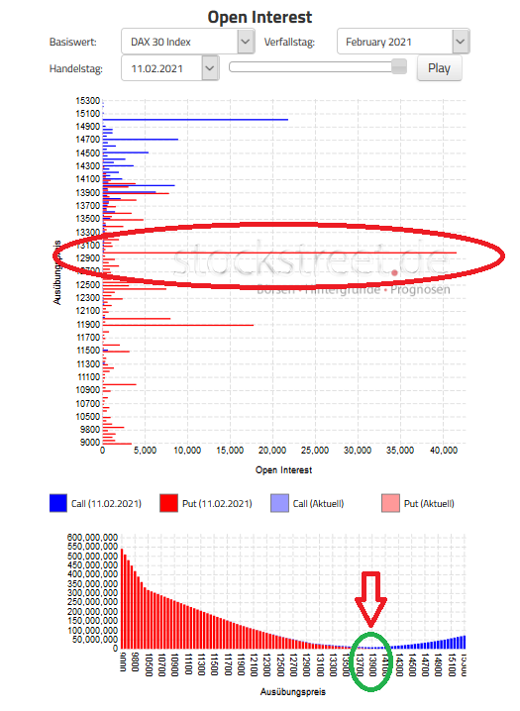
Task: Click the 12100 label on lower chart axis
Action: point(255,664)
